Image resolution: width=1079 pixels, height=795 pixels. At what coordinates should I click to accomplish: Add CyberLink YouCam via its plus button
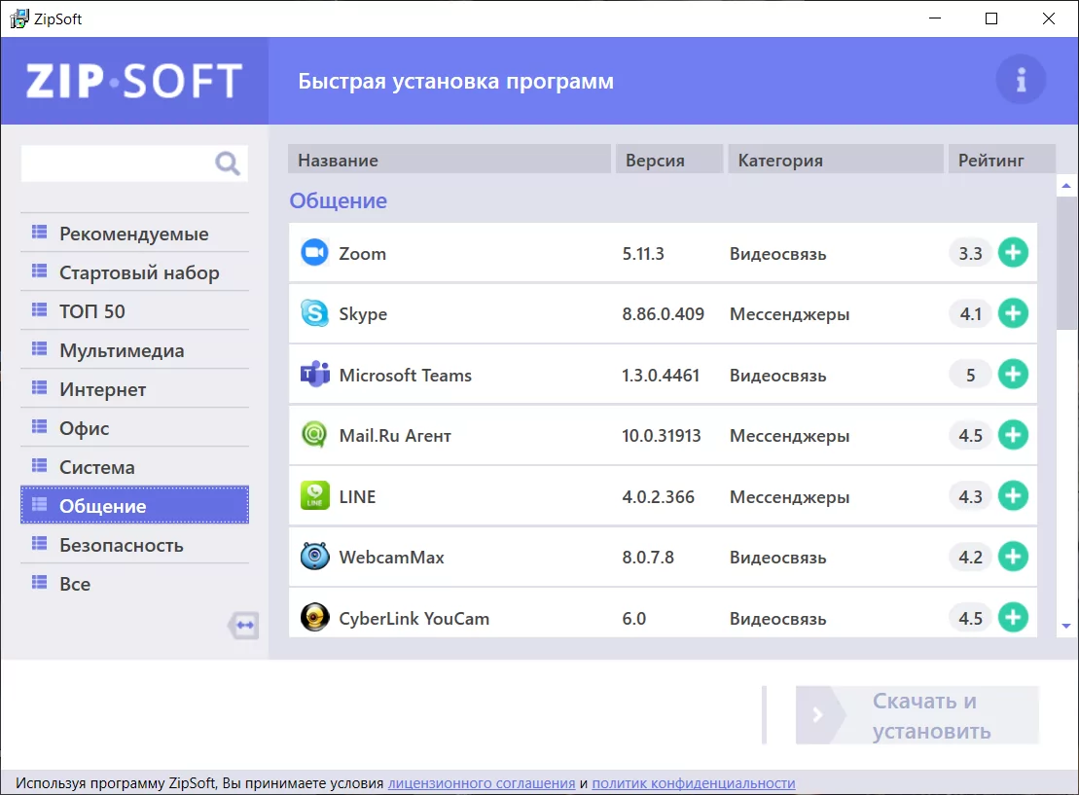pos(1013,618)
